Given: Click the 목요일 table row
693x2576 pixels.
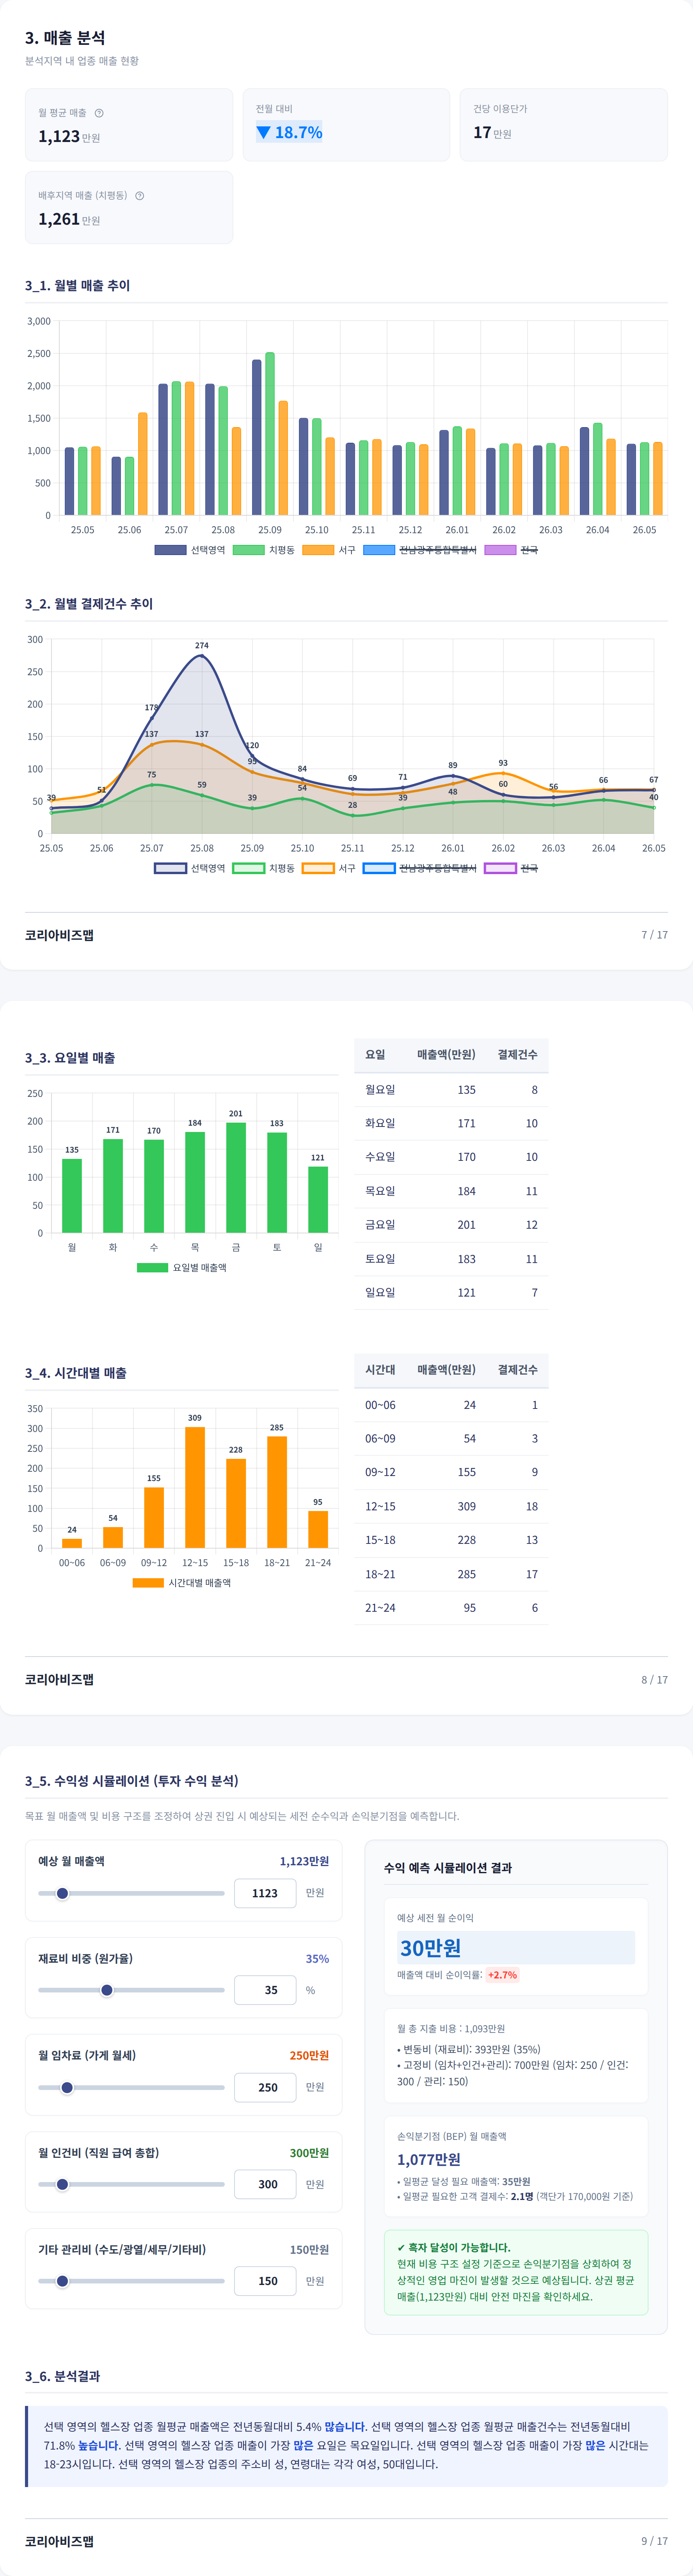Looking at the screenshot, I should click(x=451, y=1191).
